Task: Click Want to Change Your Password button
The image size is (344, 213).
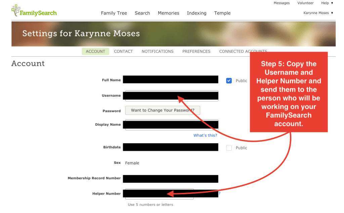Action: [x=163, y=110]
